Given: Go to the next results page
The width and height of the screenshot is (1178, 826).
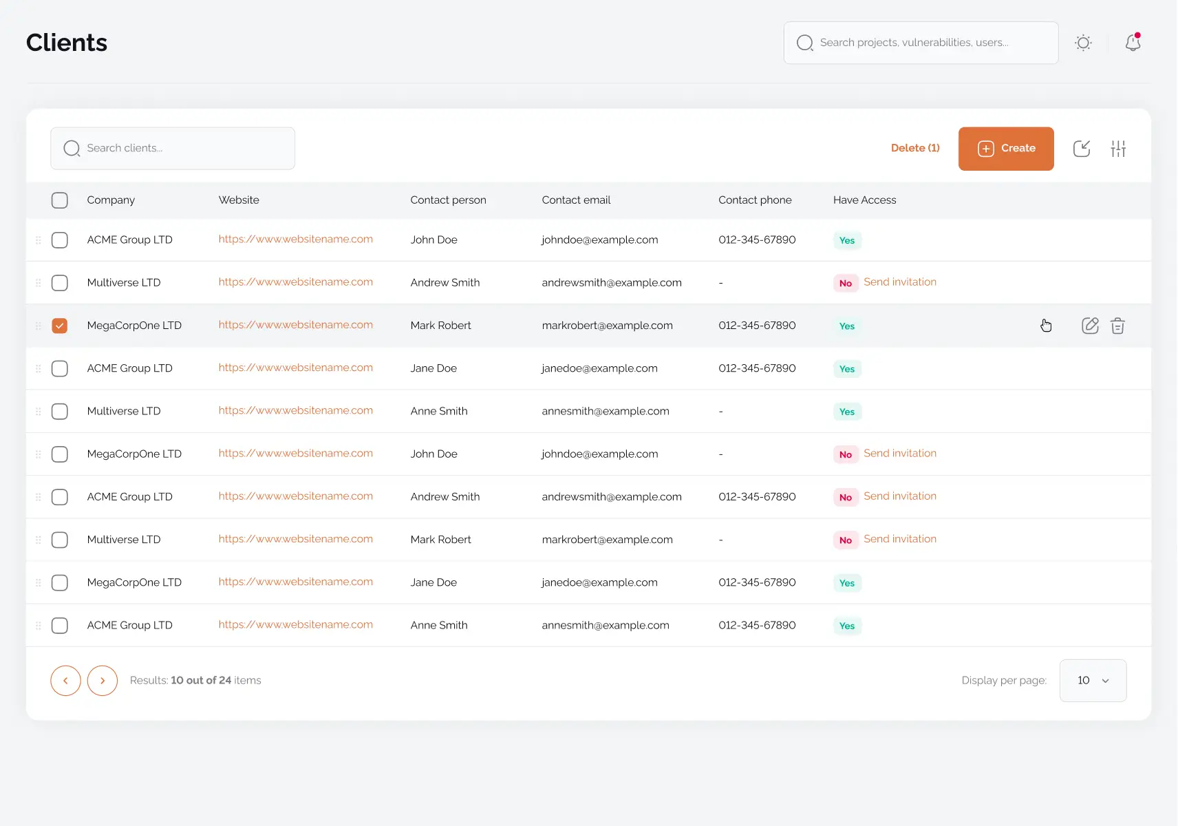Looking at the screenshot, I should point(103,681).
